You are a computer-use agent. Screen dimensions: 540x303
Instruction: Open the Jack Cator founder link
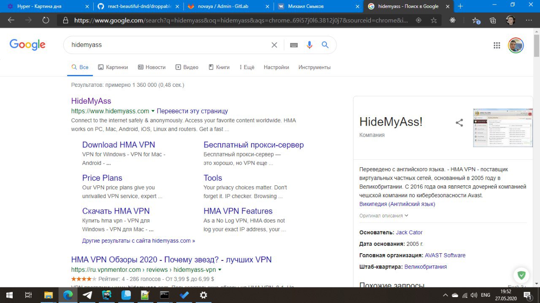(x=409, y=232)
